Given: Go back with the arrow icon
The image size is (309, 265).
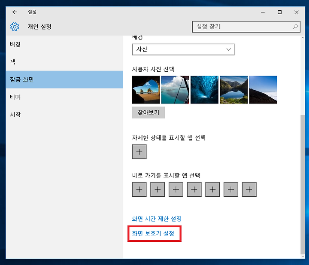Looking at the screenshot, I should coord(15,12).
